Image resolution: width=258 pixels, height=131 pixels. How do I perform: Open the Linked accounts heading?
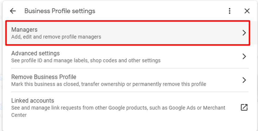(x=33, y=101)
